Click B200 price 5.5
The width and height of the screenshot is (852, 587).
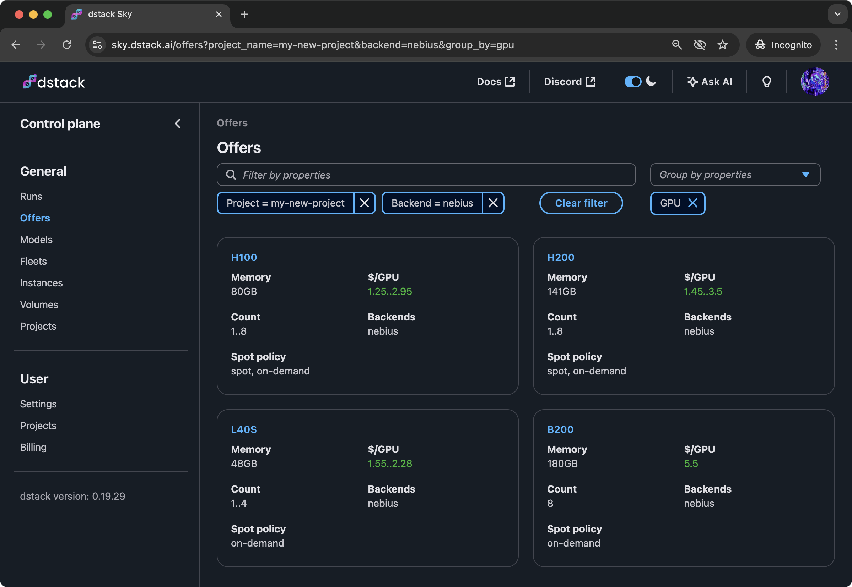(x=691, y=464)
